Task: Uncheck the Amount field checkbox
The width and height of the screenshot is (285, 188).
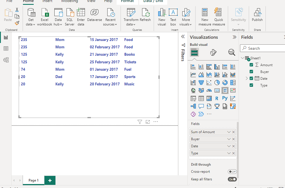Action: [251, 65]
